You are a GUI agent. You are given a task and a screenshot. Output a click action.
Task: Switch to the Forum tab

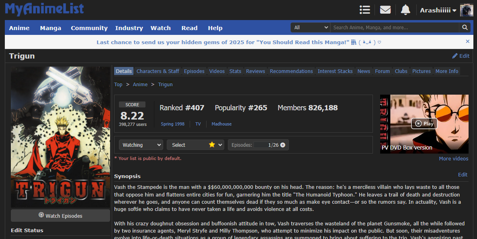(x=383, y=71)
